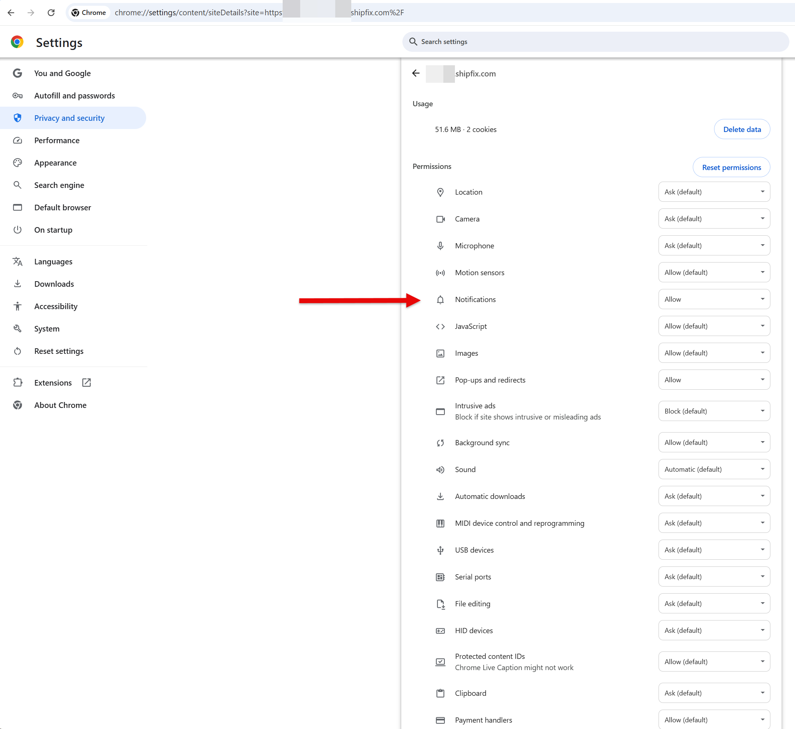Click the JavaScript code brackets icon

pos(440,326)
